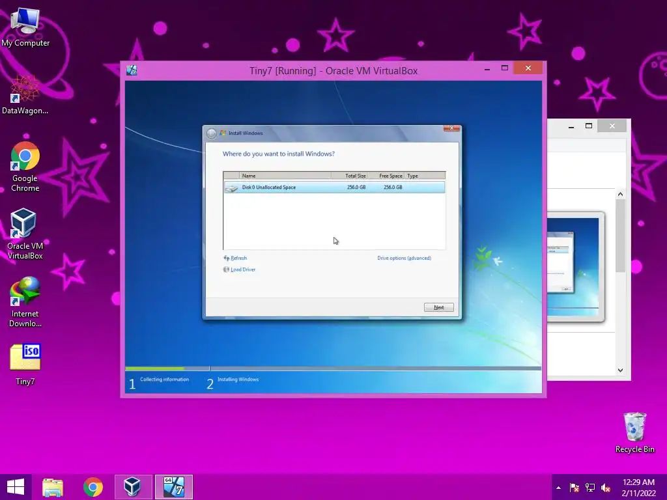Click the Next button
The image size is (667, 500).
pyautogui.click(x=438, y=307)
